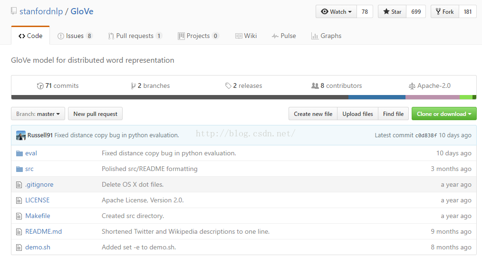Star the repository

coord(392,12)
